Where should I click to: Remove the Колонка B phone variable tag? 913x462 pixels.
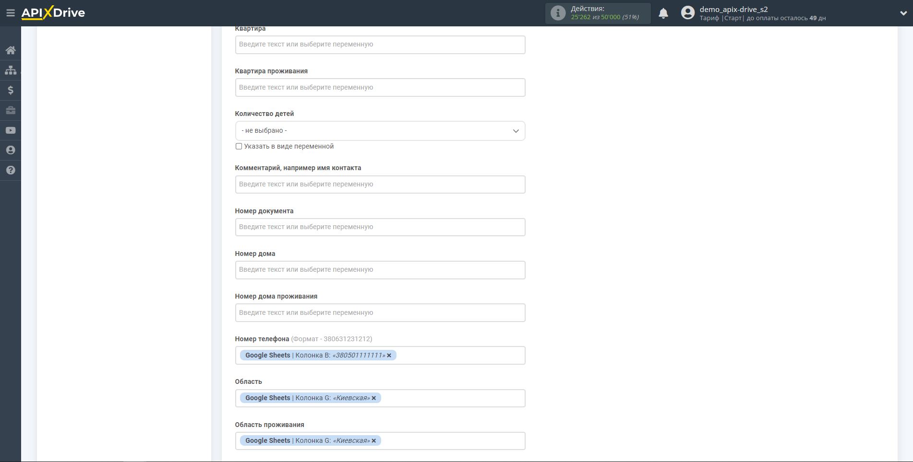point(389,356)
